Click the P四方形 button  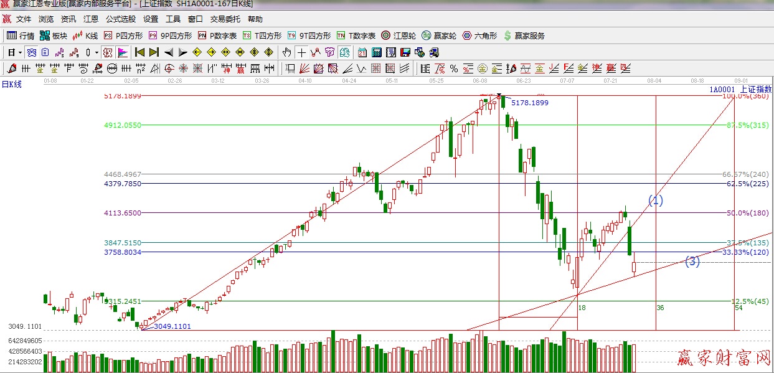tap(123, 35)
